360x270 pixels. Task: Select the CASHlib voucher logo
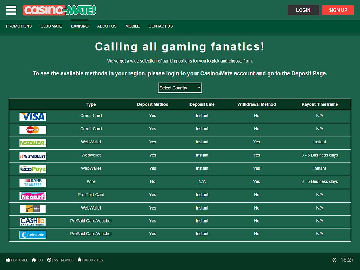(x=33, y=221)
